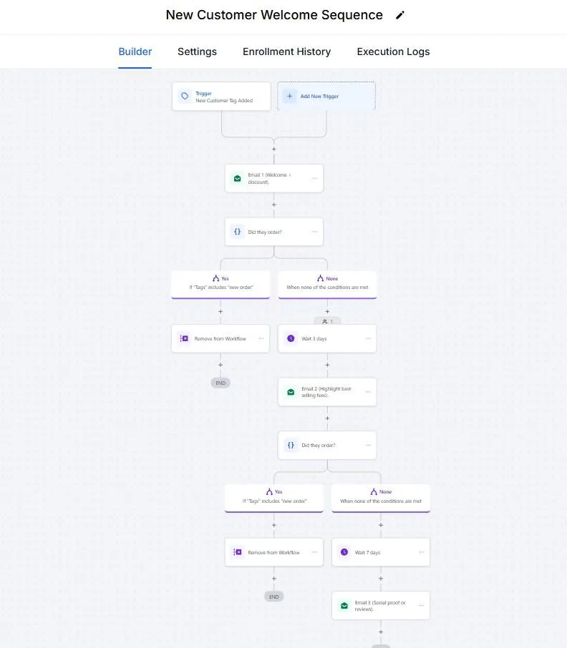Screen dimensions: 567x648
Task: Switch to the Settings tab
Action: coord(197,51)
